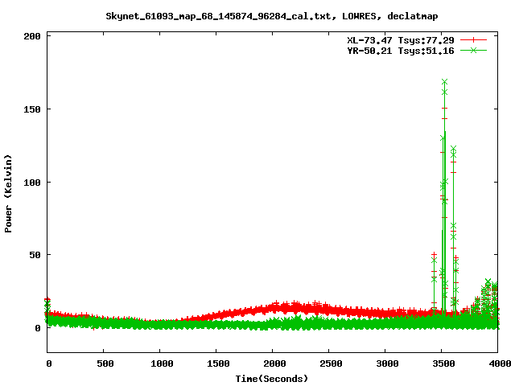515x386 pixels.
Task: Click the red line sample in legend
Action: pos(474,39)
